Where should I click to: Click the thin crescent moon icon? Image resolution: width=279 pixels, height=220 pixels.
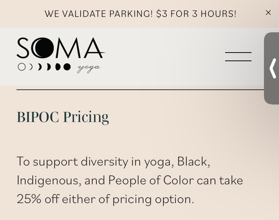tap(30, 67)
